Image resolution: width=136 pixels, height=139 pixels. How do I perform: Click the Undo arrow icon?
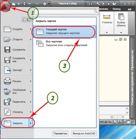(x=30, y=4)
